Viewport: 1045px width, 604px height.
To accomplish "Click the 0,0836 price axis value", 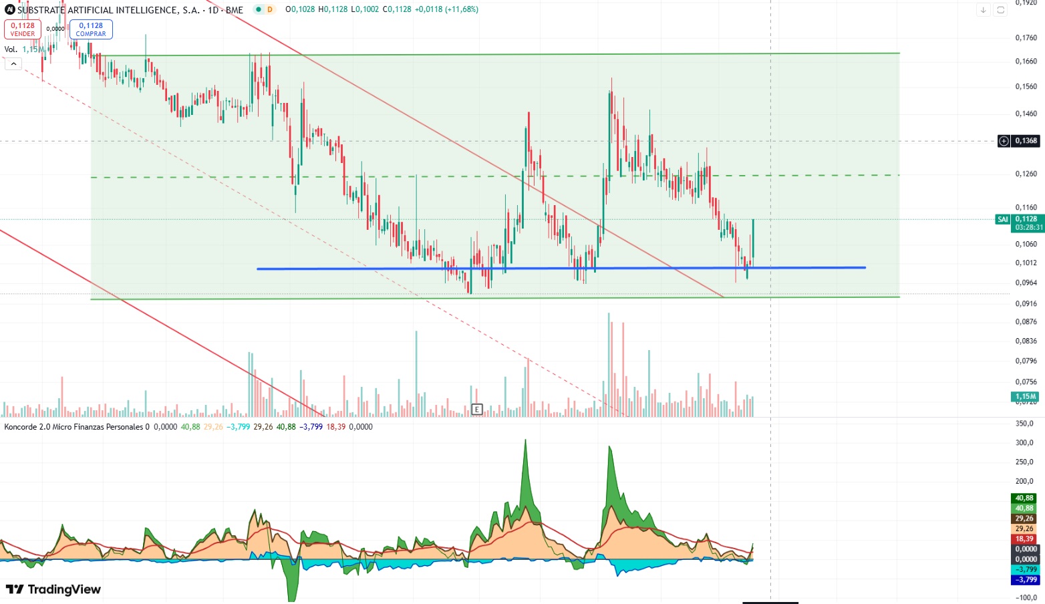I will tap(1026, 341).
